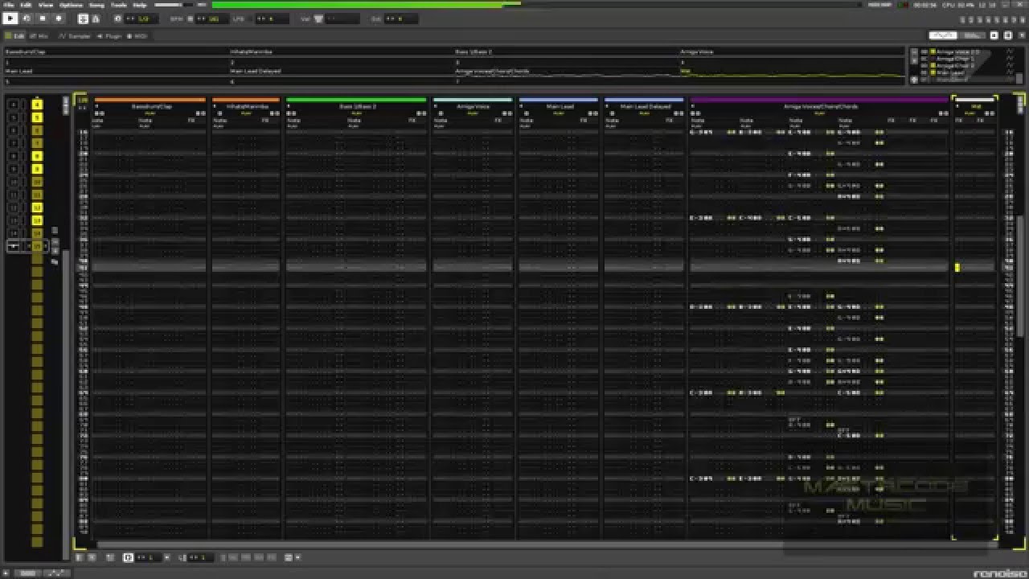The image size is (1029, 579).
Task: Click the loop pattern button in transport
Action: coord(27,18)
